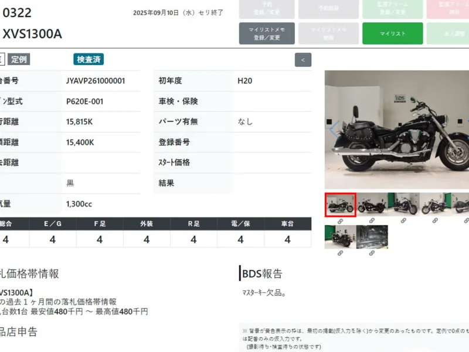Click the color value 黒
Screen dimensions: 469x352
coord(70,183)
